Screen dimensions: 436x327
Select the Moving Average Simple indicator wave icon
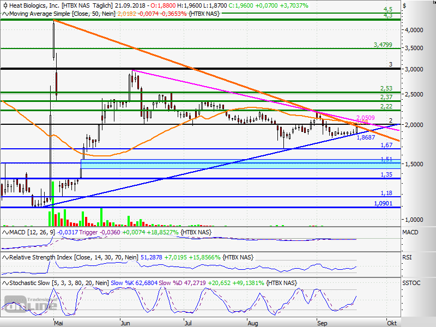[x=5, y=12]
